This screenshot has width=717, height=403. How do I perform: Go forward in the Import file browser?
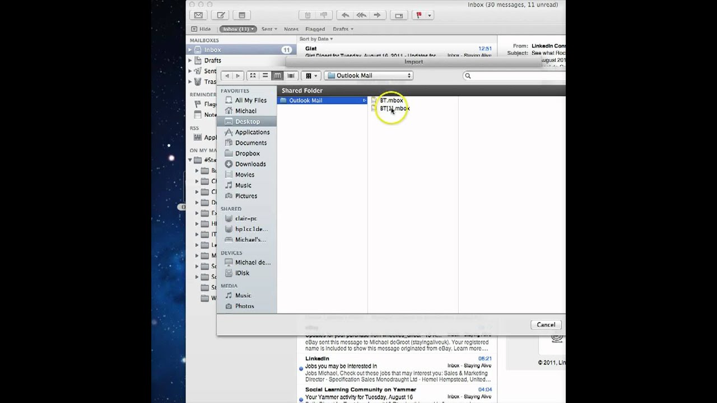point(238,76)
